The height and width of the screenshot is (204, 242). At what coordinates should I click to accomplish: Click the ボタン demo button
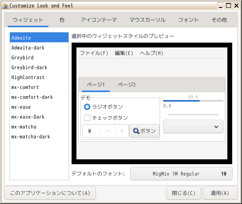(x=144, y=131)
